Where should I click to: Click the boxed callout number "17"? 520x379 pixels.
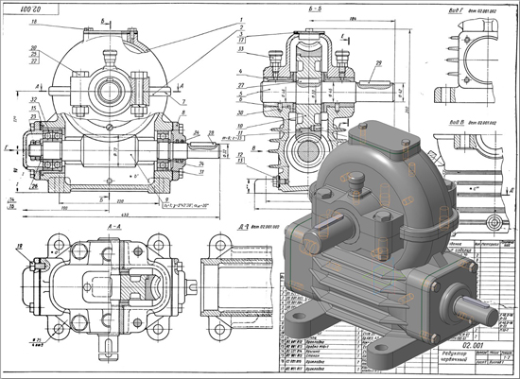[241, 41]
